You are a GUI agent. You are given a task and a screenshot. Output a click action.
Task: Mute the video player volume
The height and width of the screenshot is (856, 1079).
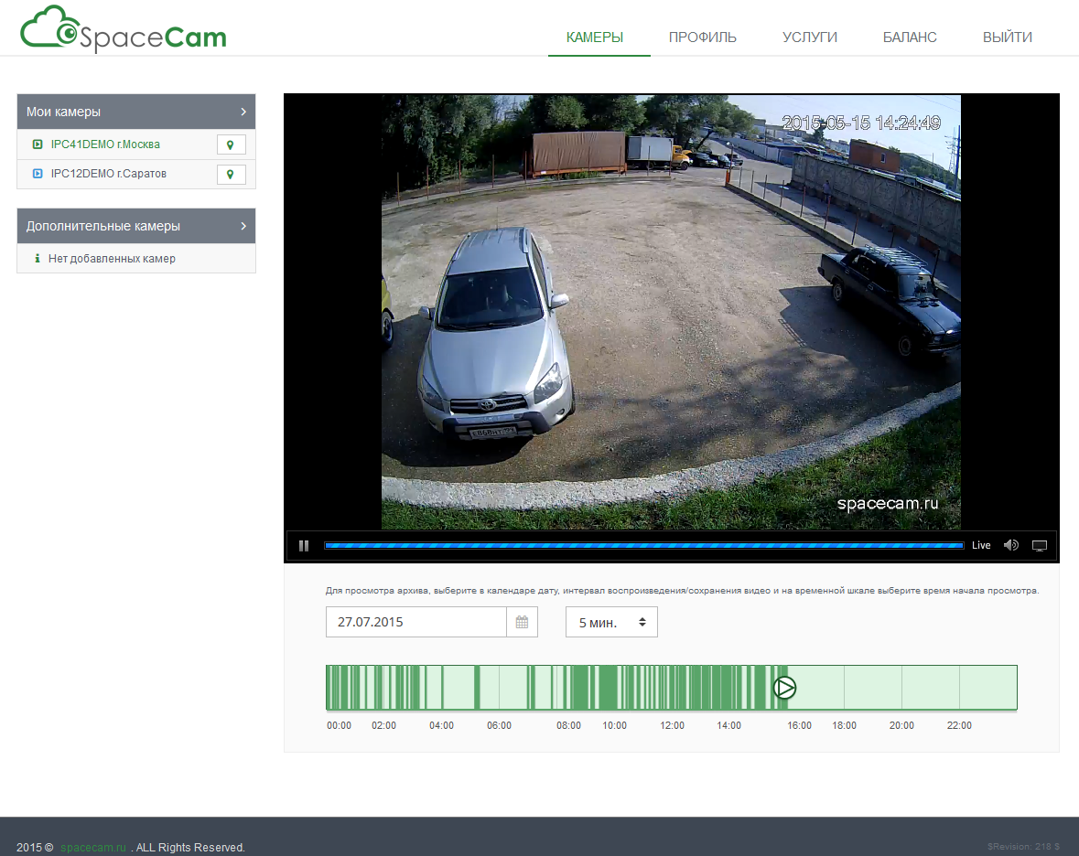point(1011,545)
